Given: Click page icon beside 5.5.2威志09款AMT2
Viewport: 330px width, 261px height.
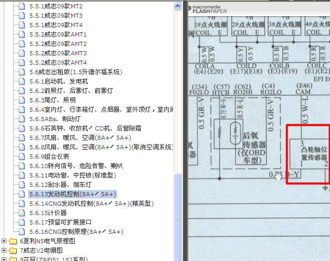Looking at the screenshot, I should click(21, 44).
